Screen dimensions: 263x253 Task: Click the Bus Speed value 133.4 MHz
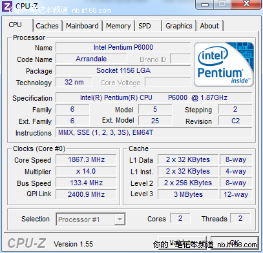pyautogui.click(x=86, y=183)
